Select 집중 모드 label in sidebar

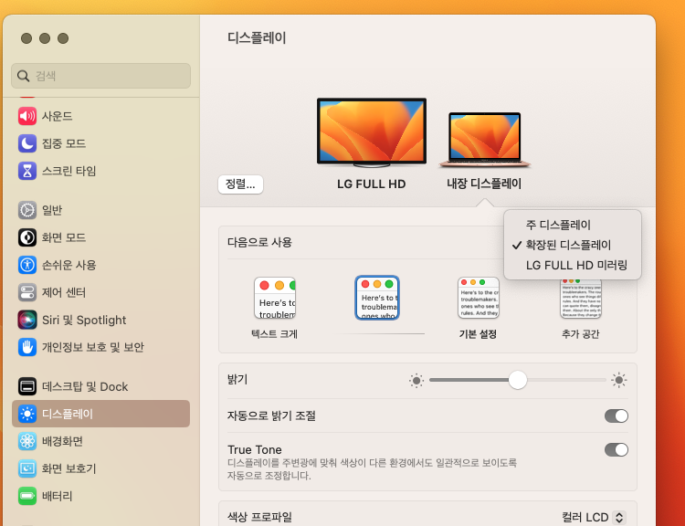click(x=64, y=143)
